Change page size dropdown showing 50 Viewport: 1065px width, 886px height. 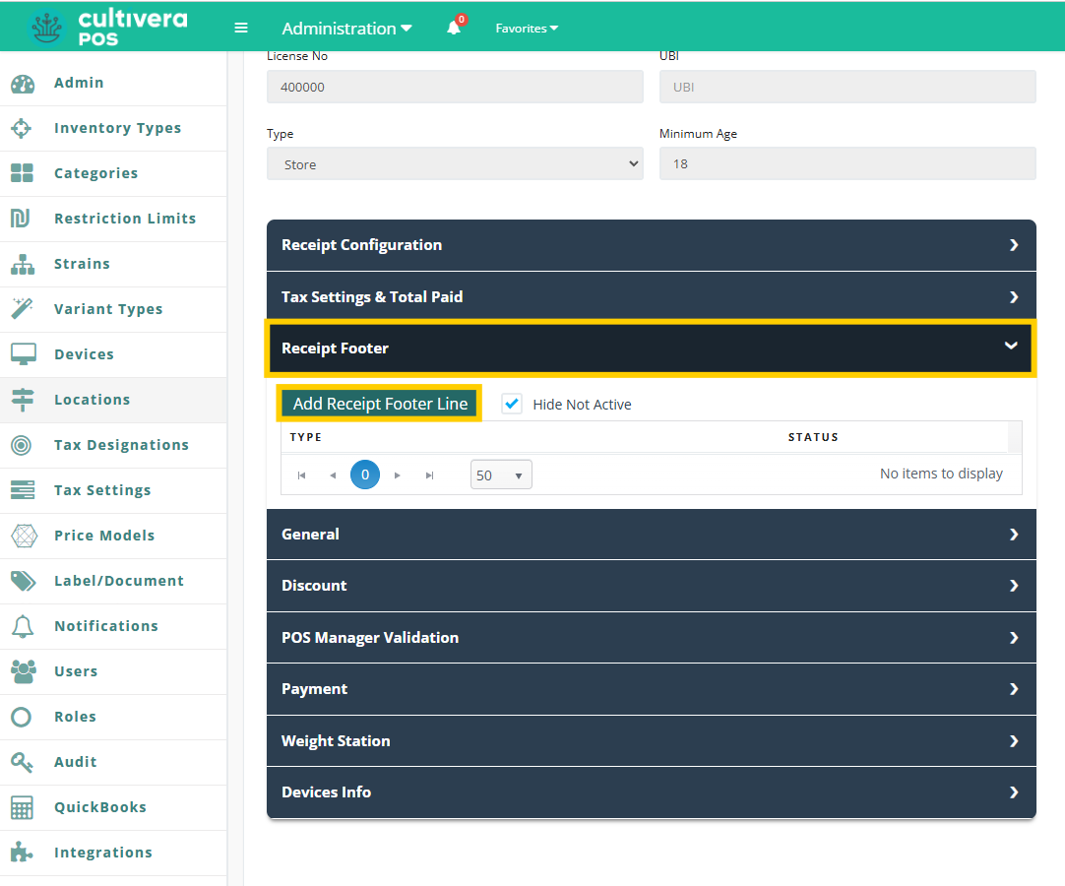(501, 475)
